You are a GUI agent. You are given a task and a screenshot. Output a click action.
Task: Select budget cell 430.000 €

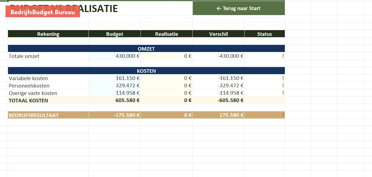115,56
